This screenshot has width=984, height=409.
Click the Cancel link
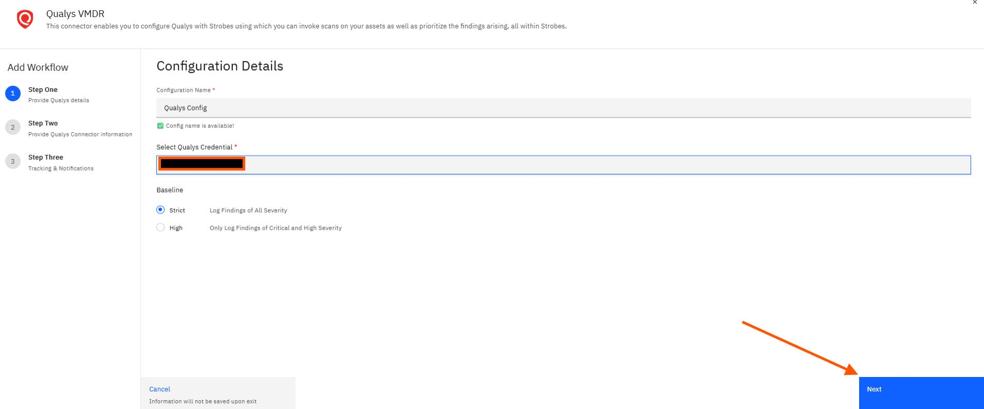(x=159, y=389)
